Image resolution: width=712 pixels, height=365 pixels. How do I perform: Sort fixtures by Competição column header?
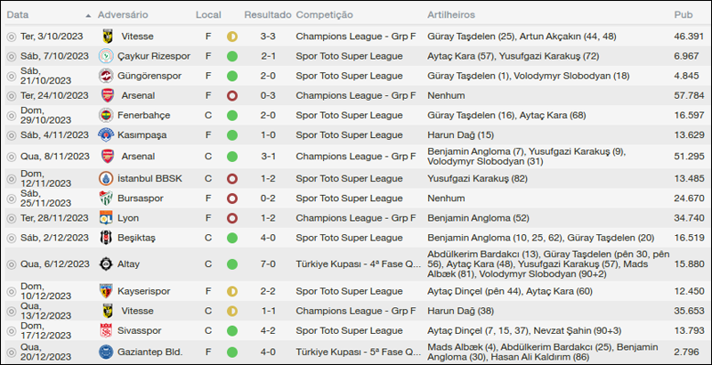pos(324,15)
